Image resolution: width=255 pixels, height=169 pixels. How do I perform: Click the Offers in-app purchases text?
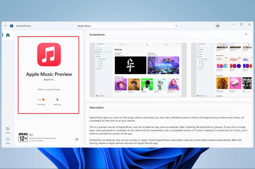coord(49,89)
